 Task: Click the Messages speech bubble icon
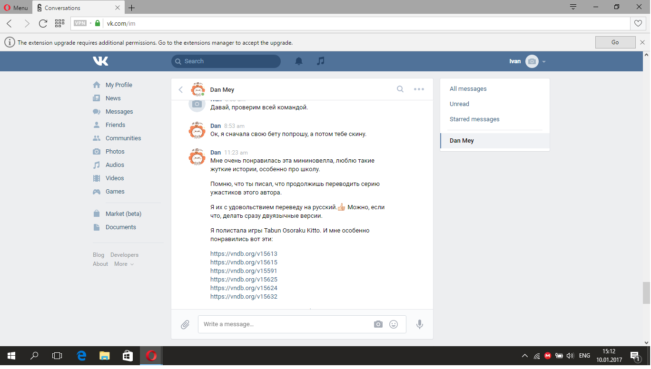pyautogui.click(x=97, y=112)
